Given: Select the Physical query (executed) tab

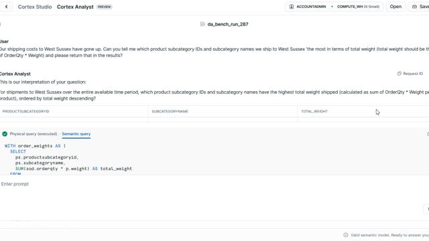Looking at the screenshot, I should [34, 134].
